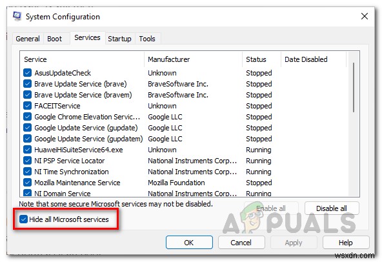Toggle Google Update Service (gupdate) checkbox
This screenshot has width=382, height=262.
click(27, 128)
